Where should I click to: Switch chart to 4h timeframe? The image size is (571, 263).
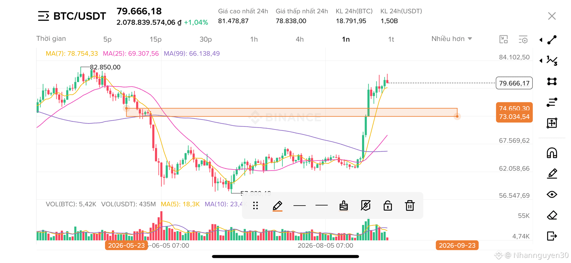click(x=300, y=39)
